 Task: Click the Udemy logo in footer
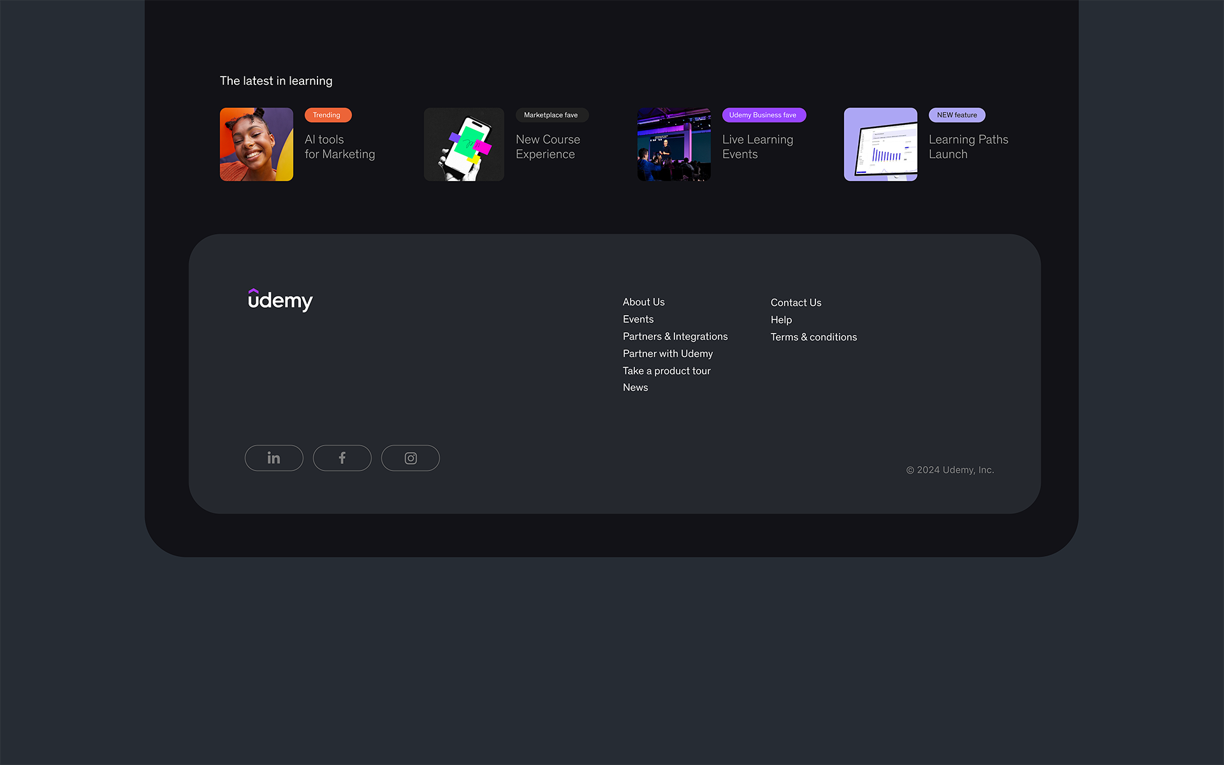280,300
